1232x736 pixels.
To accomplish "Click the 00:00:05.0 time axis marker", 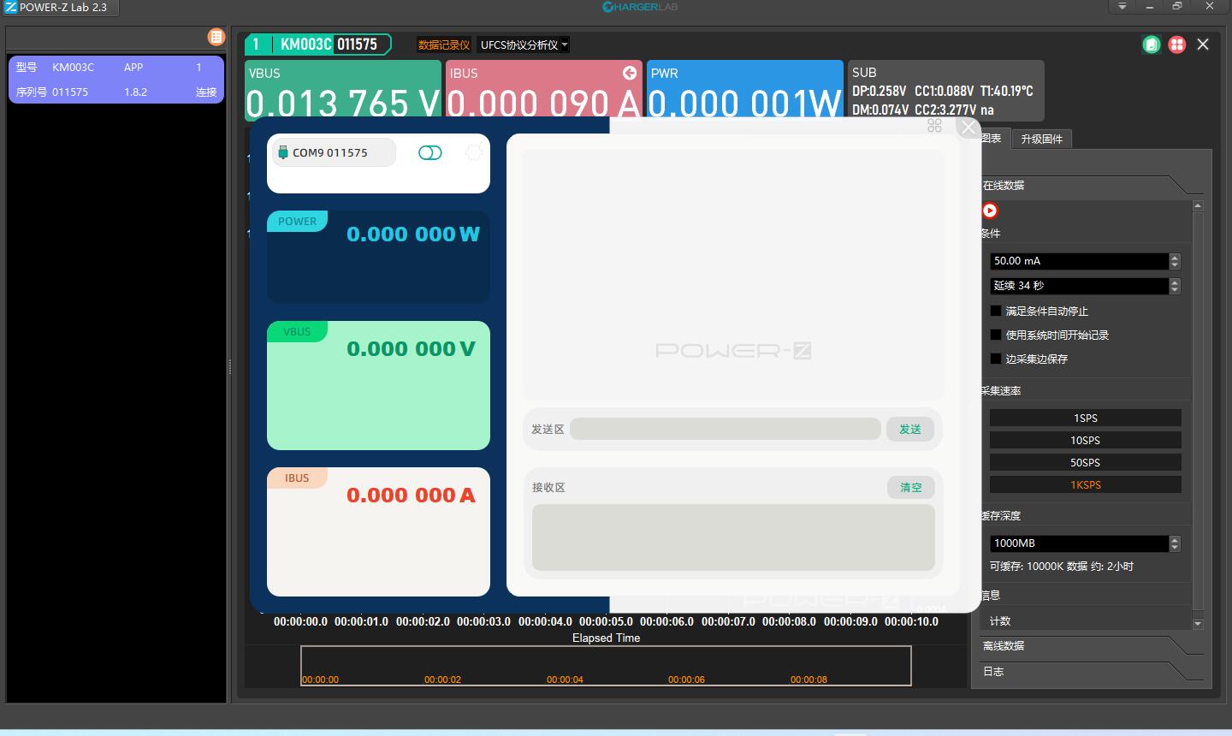I will click(606, 621).
